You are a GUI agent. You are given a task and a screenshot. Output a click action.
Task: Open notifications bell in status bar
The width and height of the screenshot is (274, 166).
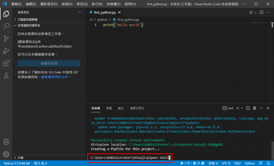point(268,163)
